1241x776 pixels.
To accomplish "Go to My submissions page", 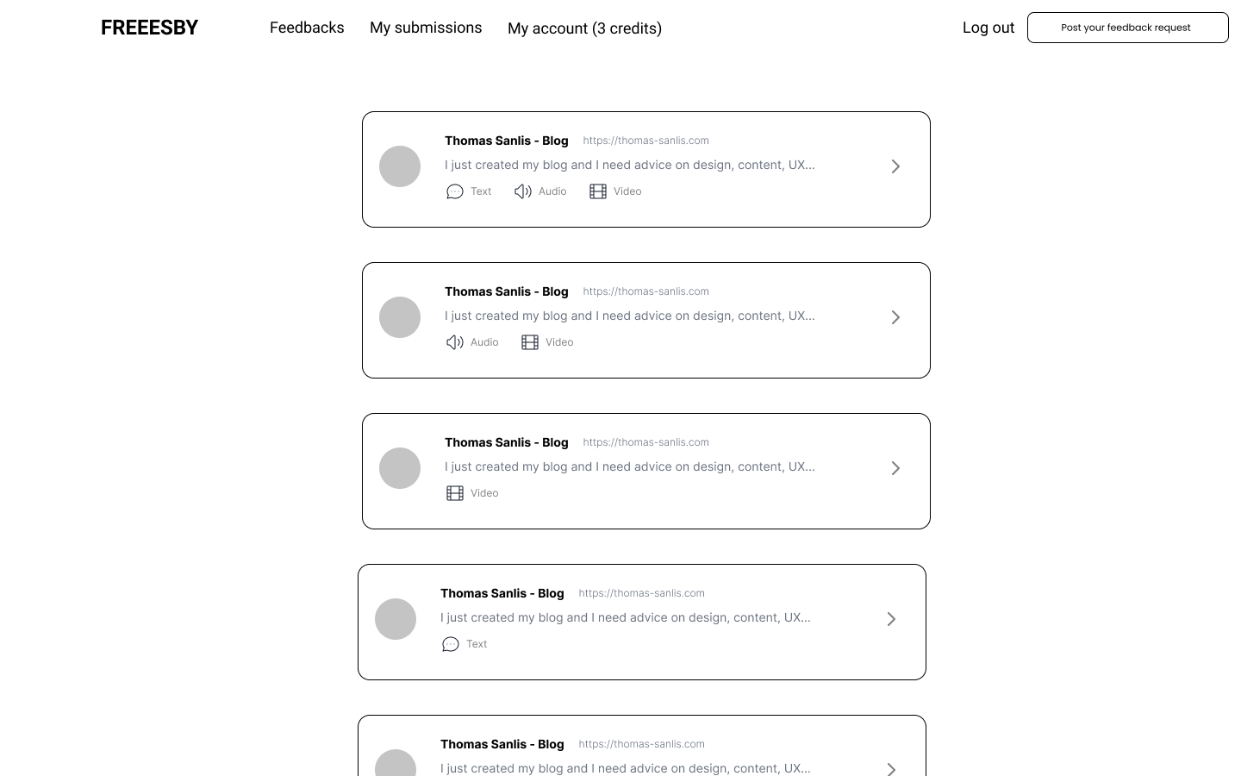I will click(426, 28).
